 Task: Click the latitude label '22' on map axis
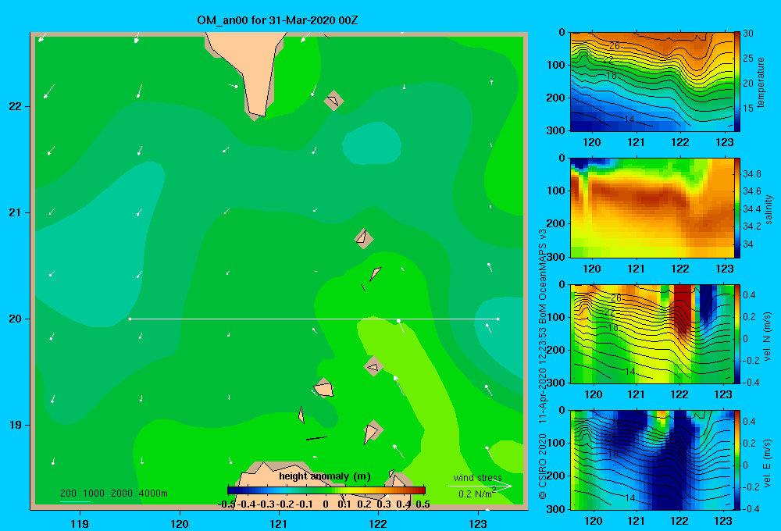[x=16, y=107]
